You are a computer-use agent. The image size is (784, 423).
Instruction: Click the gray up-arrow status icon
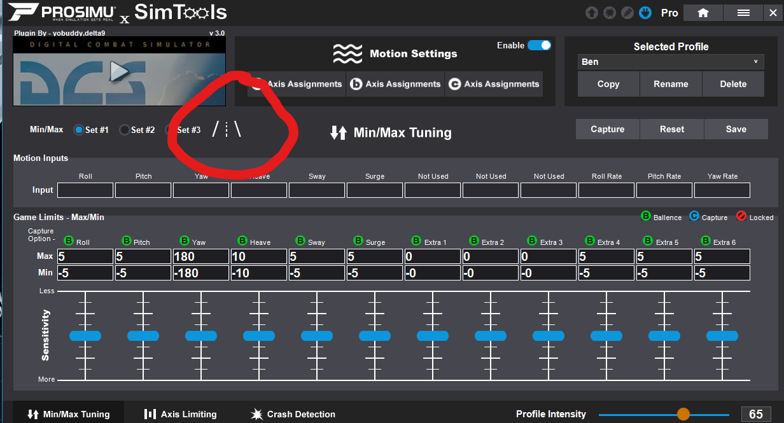pos(592,13)
